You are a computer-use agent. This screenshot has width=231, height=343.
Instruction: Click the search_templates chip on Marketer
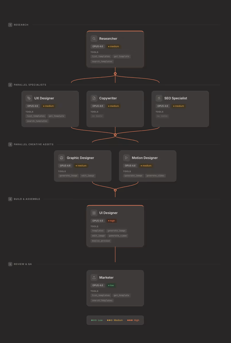(x=102, y=300)
